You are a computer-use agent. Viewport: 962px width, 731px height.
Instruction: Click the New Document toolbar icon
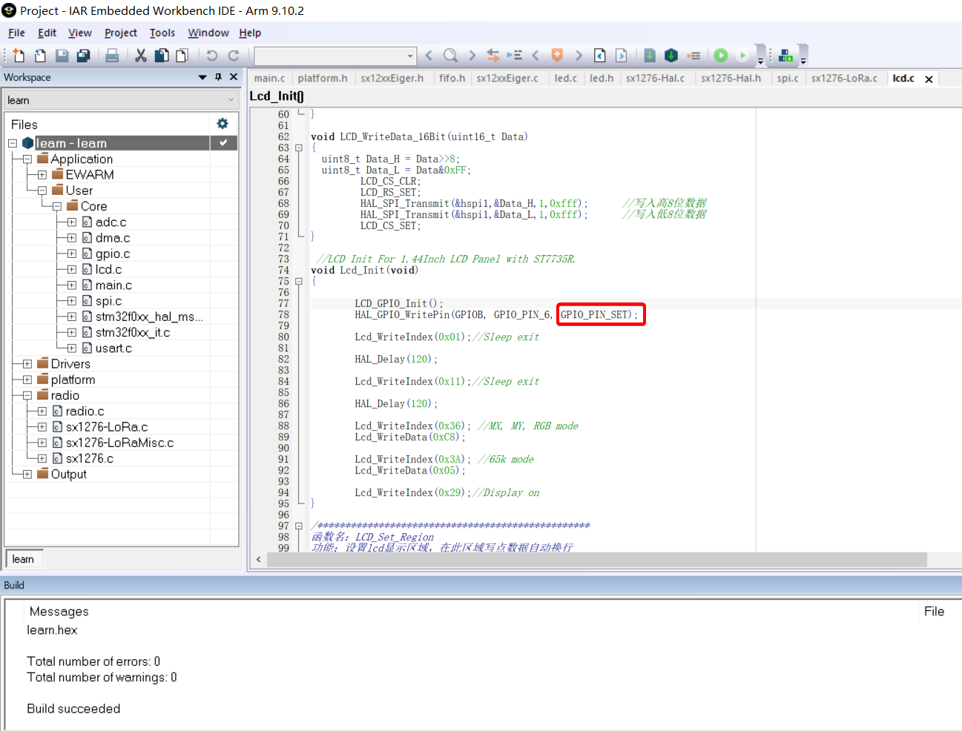coord(19,56)
